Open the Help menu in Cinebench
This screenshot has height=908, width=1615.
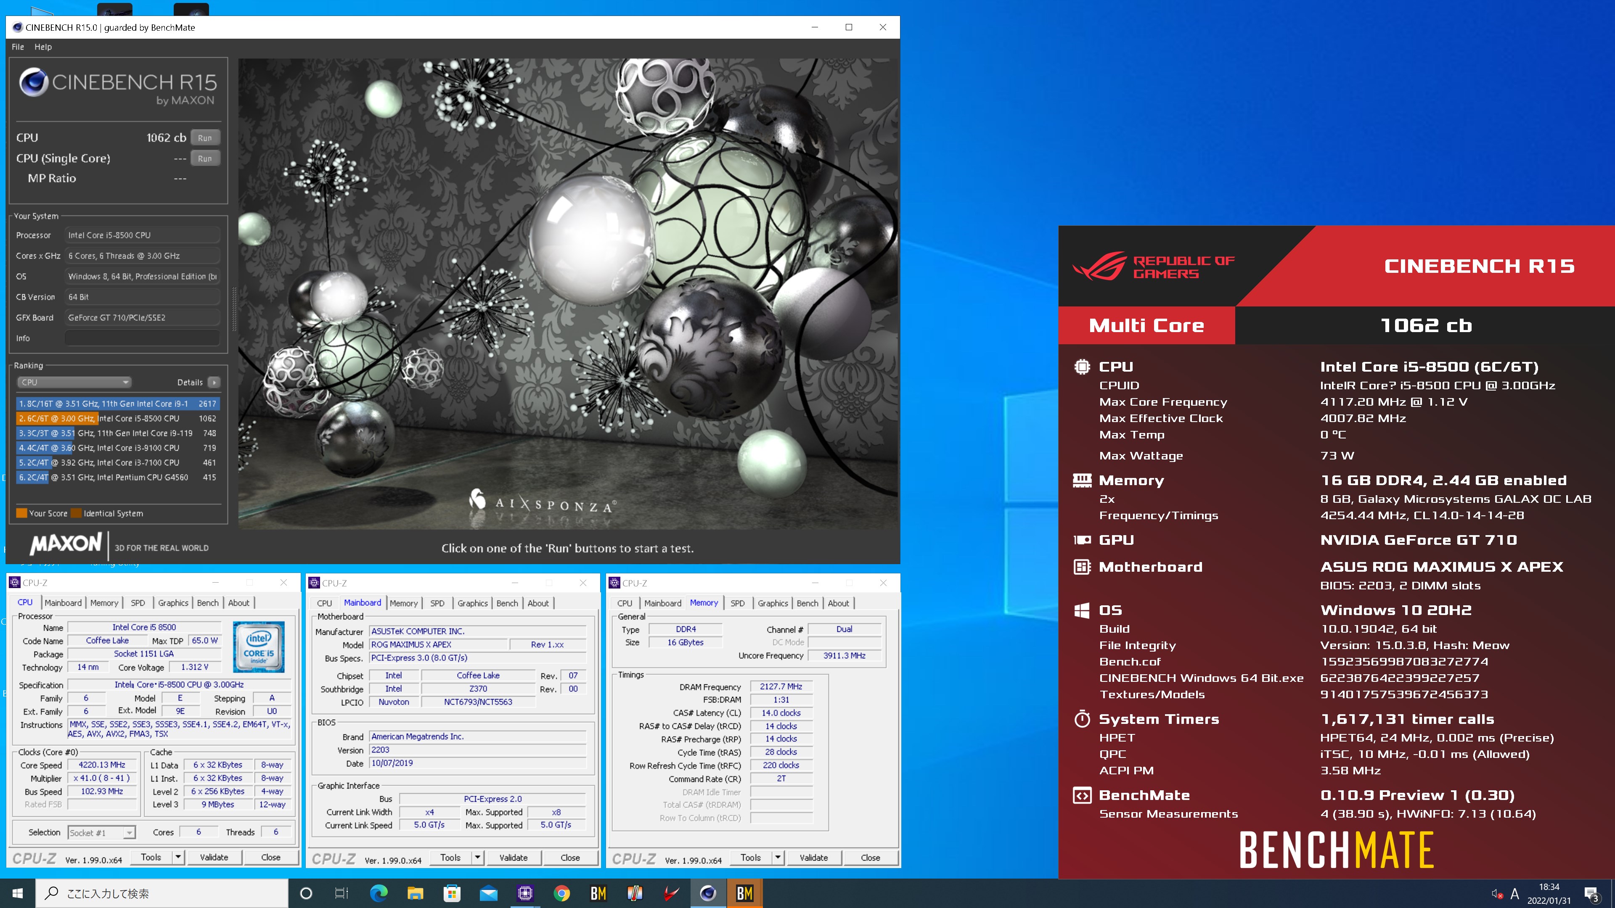(42, 47)
